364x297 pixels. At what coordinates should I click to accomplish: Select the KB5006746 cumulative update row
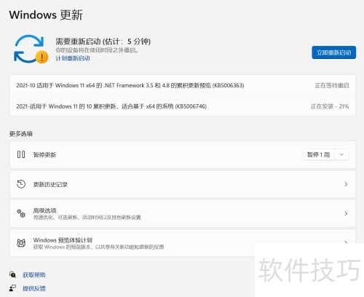(x=183, y=106)
